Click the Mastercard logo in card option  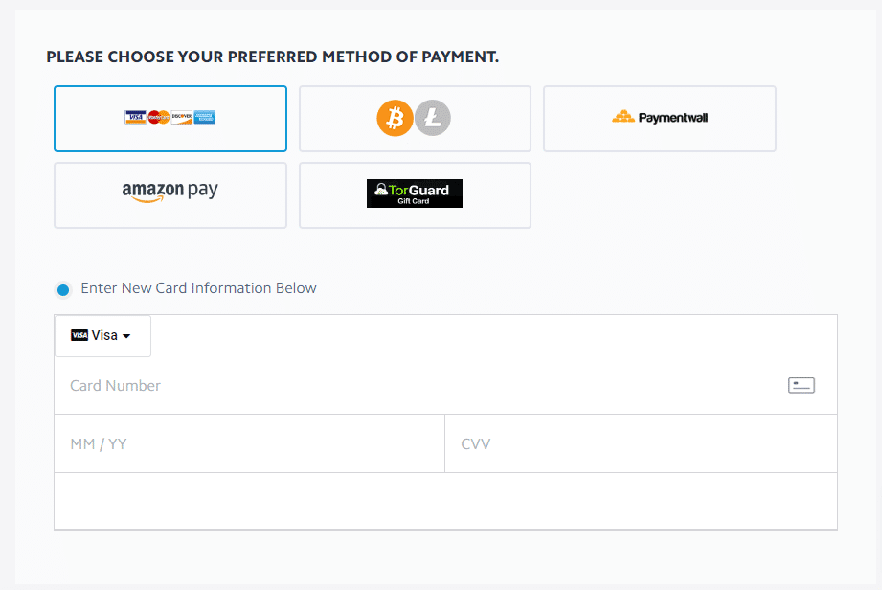pyautogui.click(x=158, y=117)
